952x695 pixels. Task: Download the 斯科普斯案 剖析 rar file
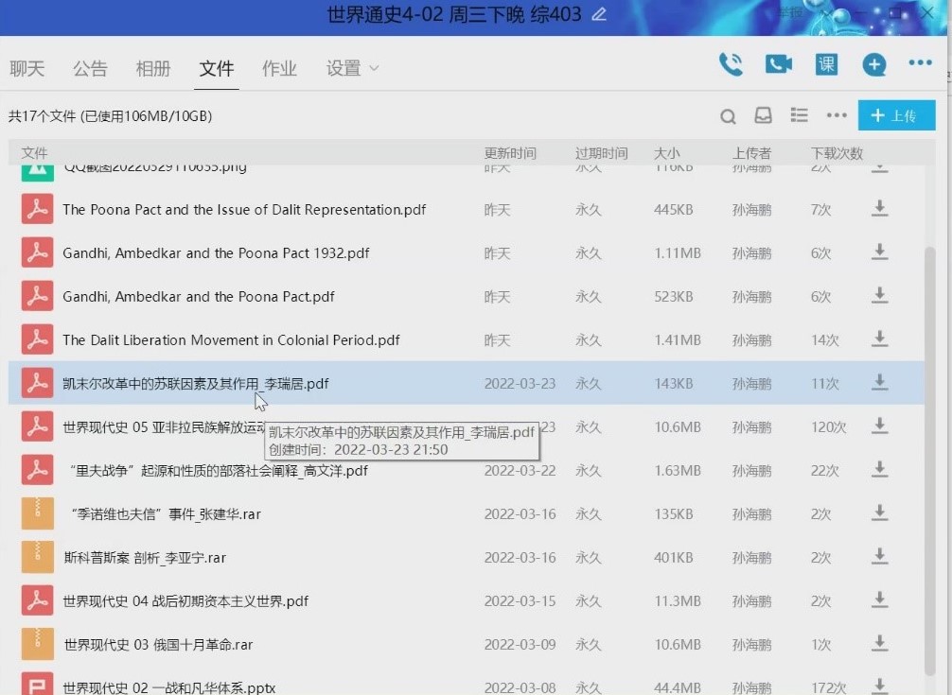[x=879, y=557]
